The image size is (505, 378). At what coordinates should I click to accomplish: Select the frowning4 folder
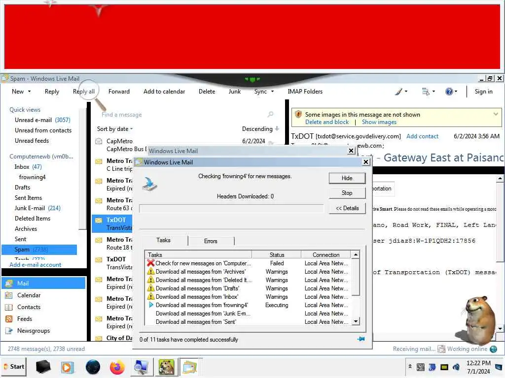pos(32,177)
